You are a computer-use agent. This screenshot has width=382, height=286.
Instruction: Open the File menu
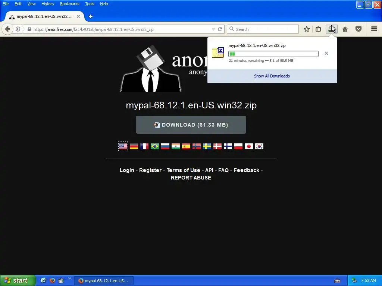pyautogui.click(x=6, y=4)
